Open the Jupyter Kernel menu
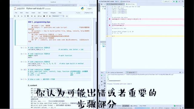This screenshot has width=194, height=109. click(45, 13)
